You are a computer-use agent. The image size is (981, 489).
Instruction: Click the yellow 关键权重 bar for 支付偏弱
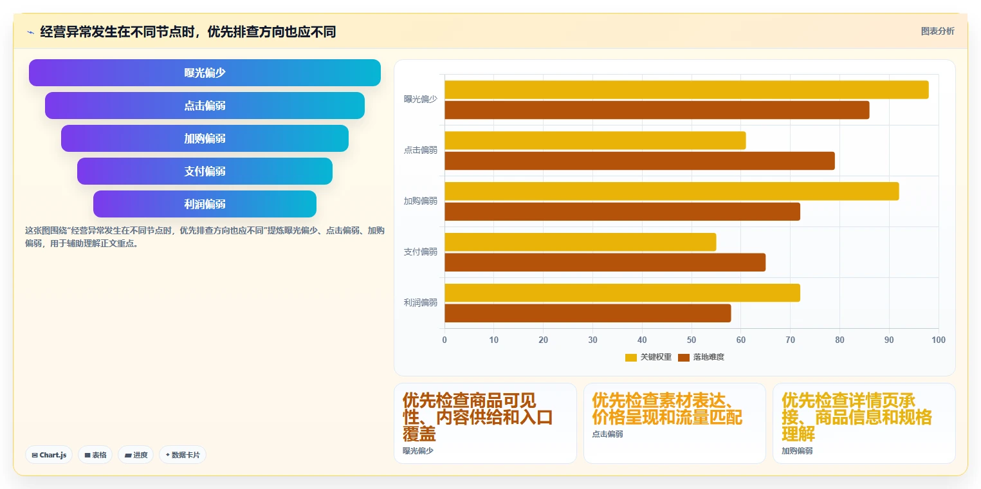point(580,243)
